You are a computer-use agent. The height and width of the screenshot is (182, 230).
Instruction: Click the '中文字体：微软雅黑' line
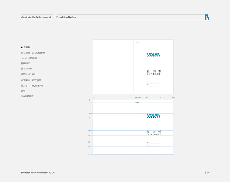click(x=31, y=80)
